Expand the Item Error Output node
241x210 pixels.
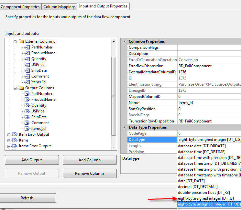click(x=9, y=134)
